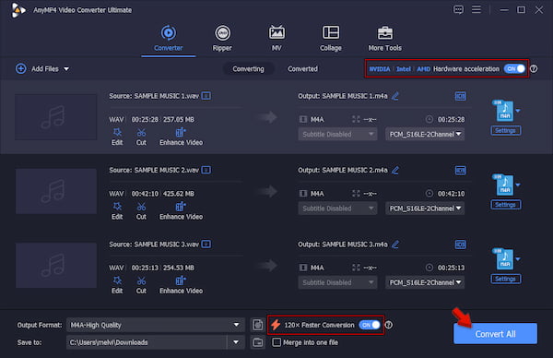Select SAMPLE MUSIC 3 thumbnail
The height and width of the screenshot is (358, 553).
point(56,266)
